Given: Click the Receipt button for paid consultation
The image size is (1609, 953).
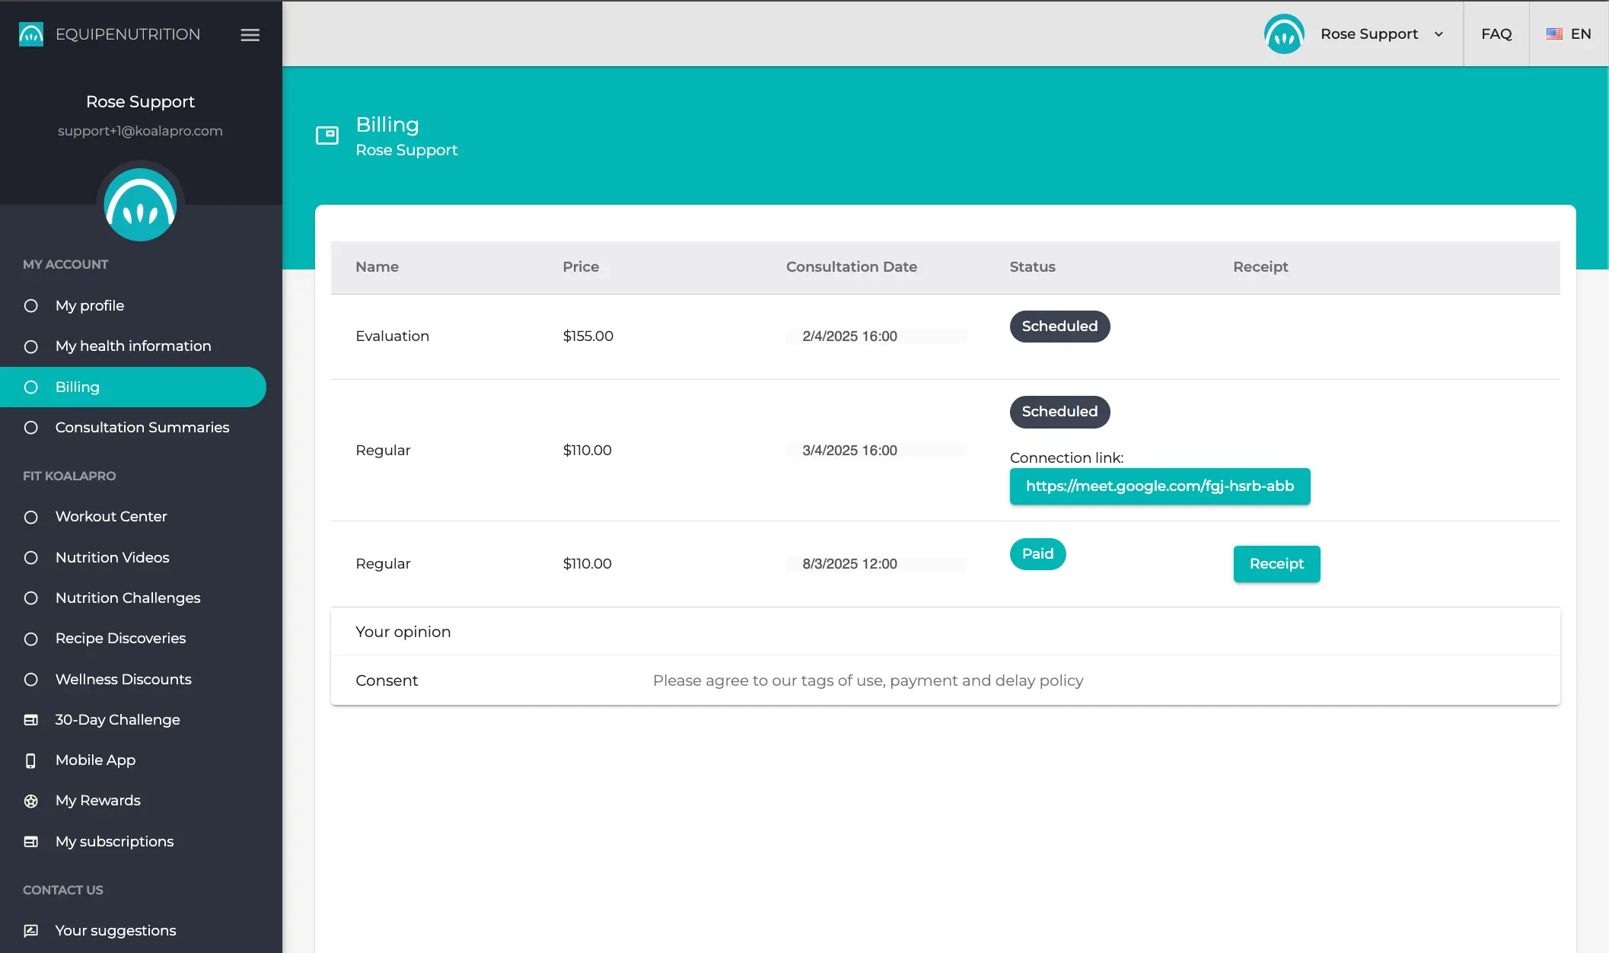Looking at the screenshot, I should [x=1276, y=564].
